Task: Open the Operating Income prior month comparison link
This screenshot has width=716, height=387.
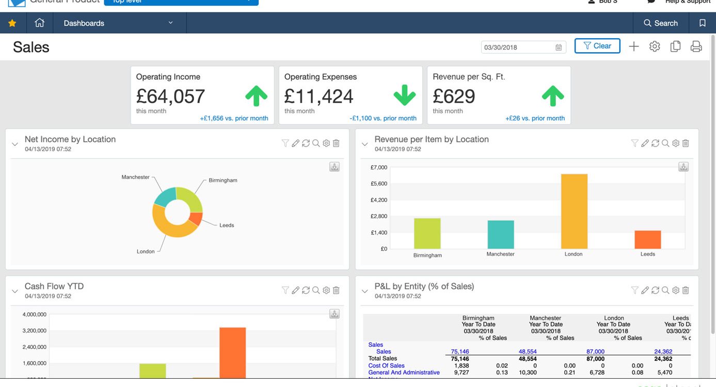Action: [234, 118]
